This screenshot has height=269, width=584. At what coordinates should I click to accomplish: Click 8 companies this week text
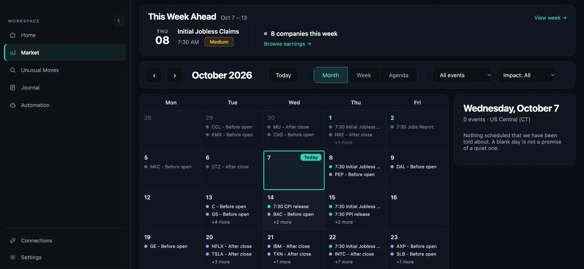pos(304,34)
